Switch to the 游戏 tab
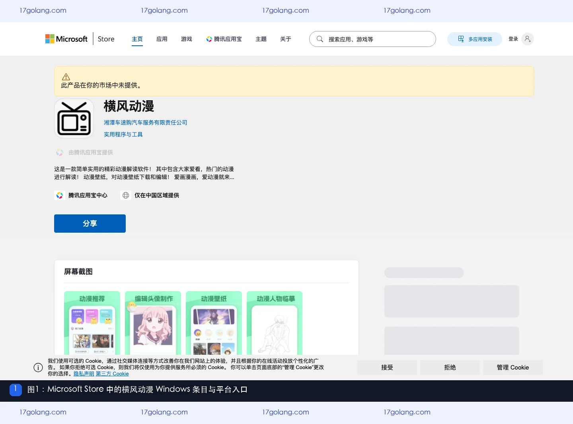The height and width of the screenshot is (424, 573). [187, 39]
